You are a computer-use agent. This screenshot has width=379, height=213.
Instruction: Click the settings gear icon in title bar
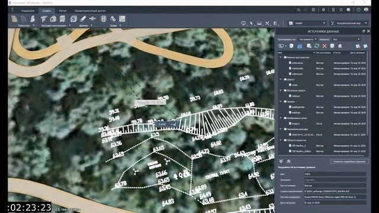click(x=323, y=9)
